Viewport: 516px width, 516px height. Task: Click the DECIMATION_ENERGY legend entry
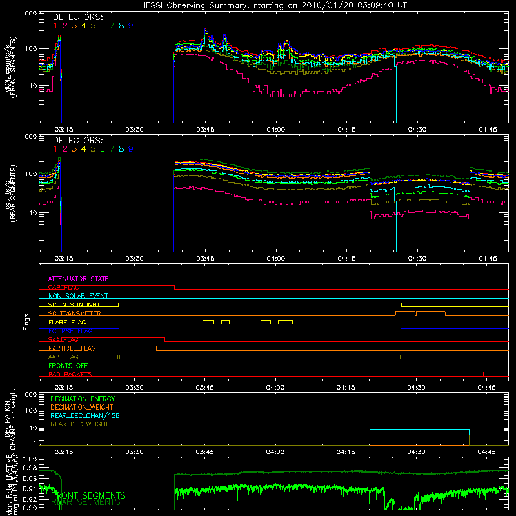(x=83, y=399)
